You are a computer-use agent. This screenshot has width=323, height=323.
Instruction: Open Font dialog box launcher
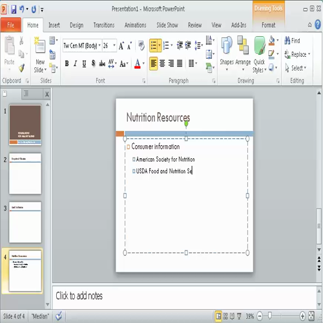tap(143, 81)
